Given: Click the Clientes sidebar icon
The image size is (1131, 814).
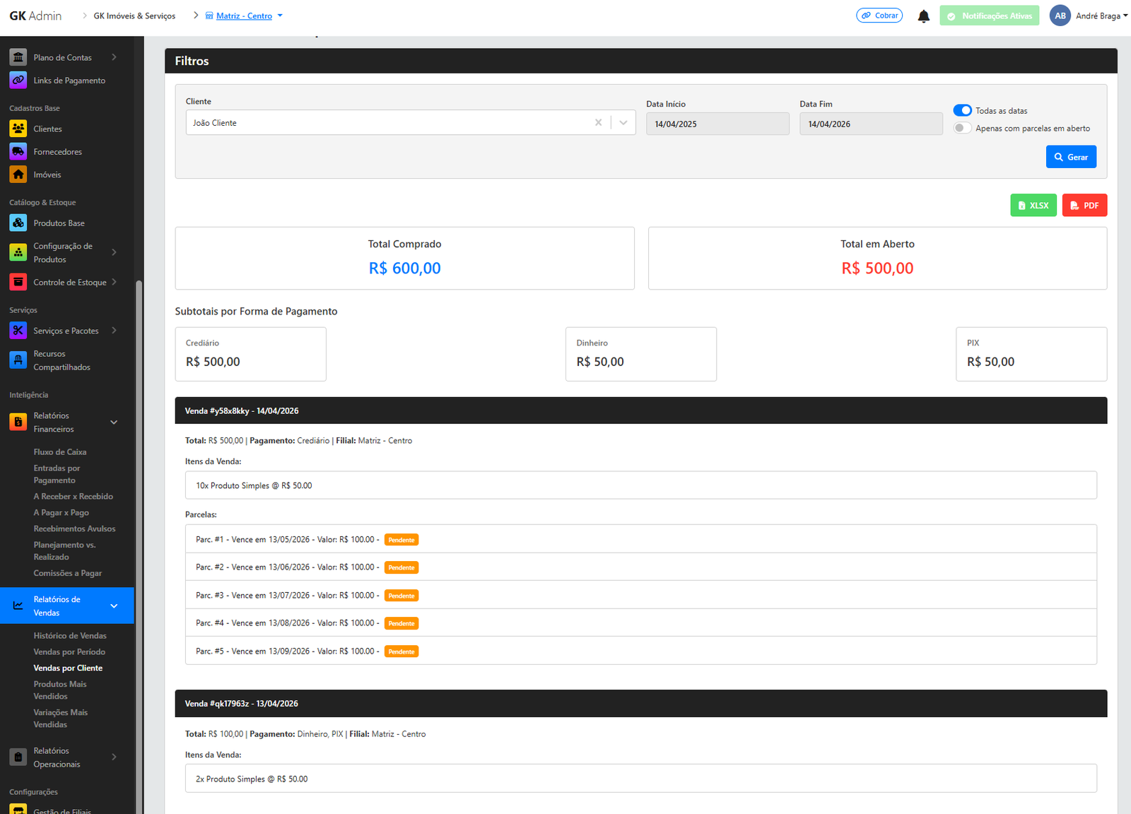Looking at the screenshot, I should [x=18, y=129].
